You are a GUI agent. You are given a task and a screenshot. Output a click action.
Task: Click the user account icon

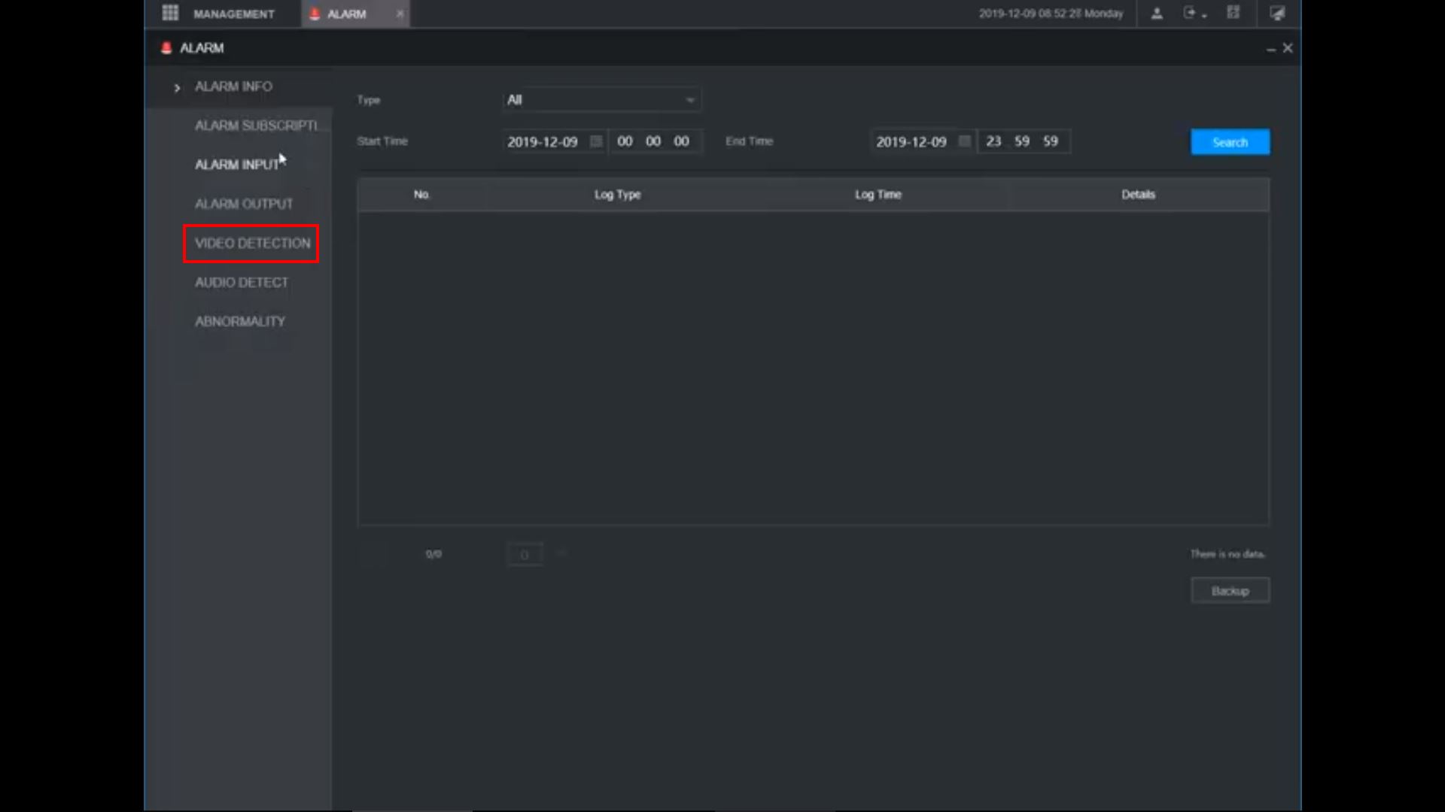[1157, 14]
